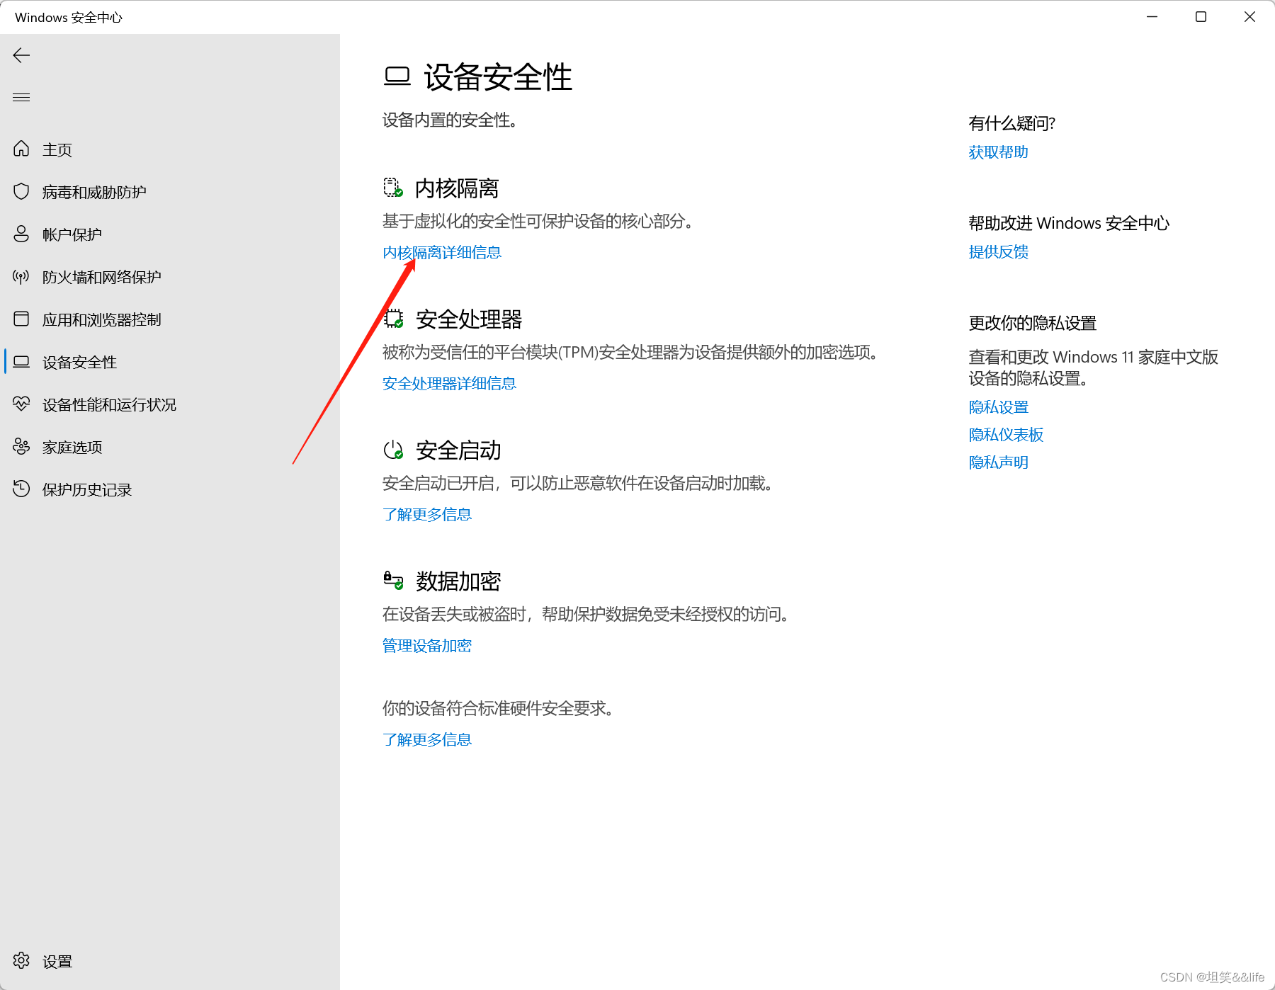
Task: Click 了解更多信息 under 安全启动
Action: 427,514
